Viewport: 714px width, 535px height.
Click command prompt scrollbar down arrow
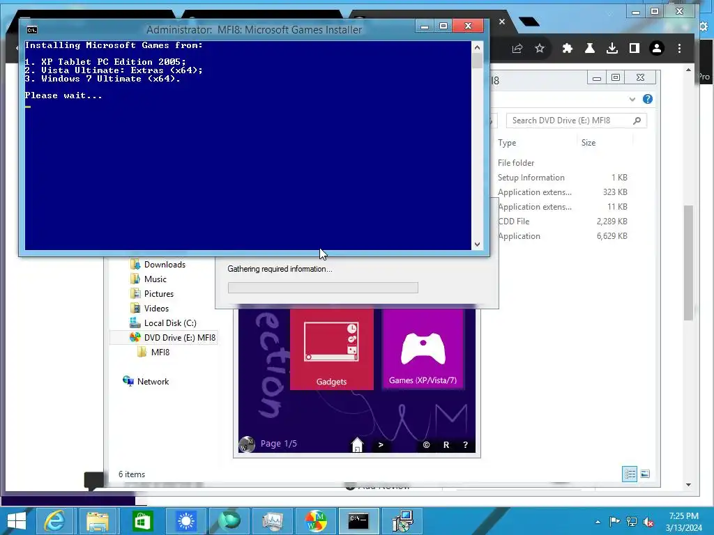pos(477,245)
